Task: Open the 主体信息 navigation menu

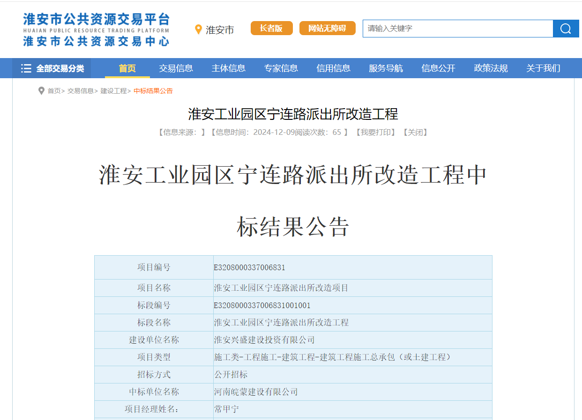Action: pyautogui.click(x=228, y=68)
